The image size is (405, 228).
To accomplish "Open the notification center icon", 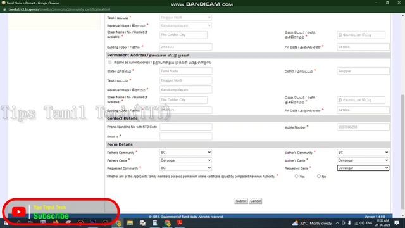I will 397,223.
